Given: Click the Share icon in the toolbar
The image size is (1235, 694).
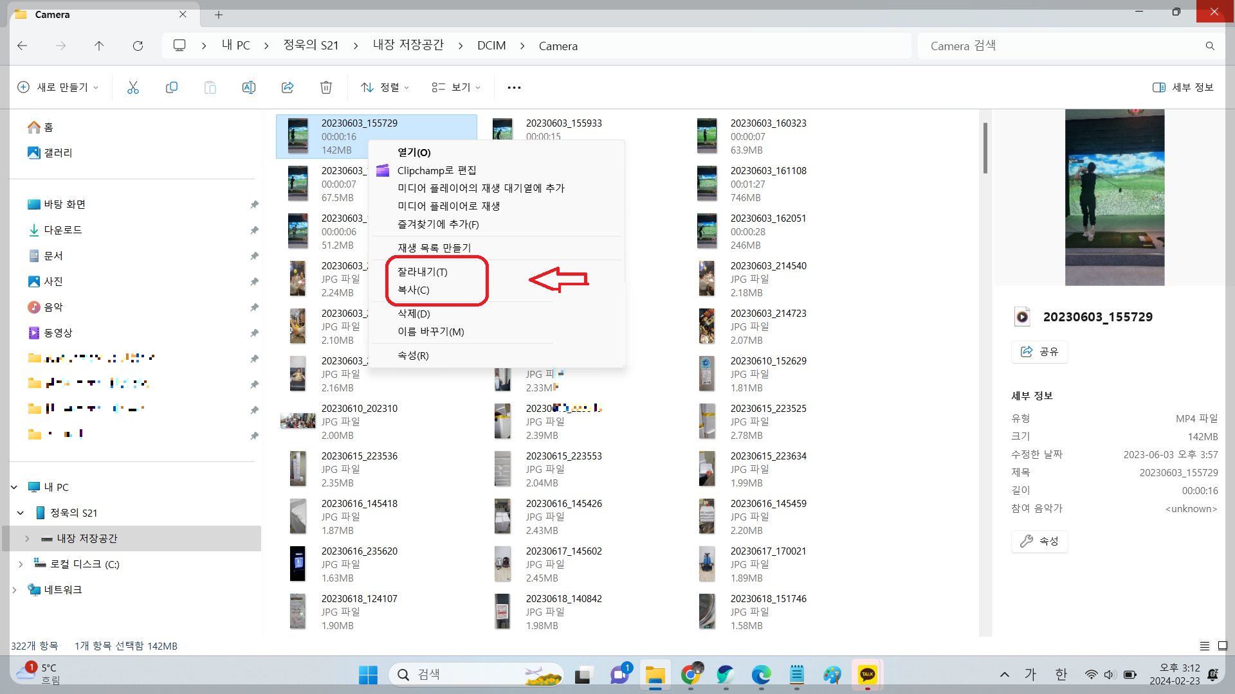Looking at the screenshot, I should click(x=288, y=87).
